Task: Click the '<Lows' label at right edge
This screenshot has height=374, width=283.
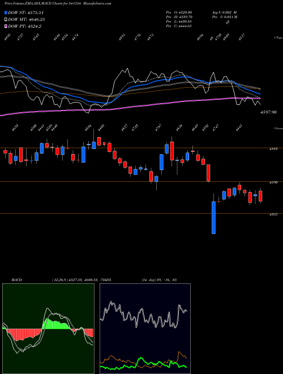Action: coord(278,129)
